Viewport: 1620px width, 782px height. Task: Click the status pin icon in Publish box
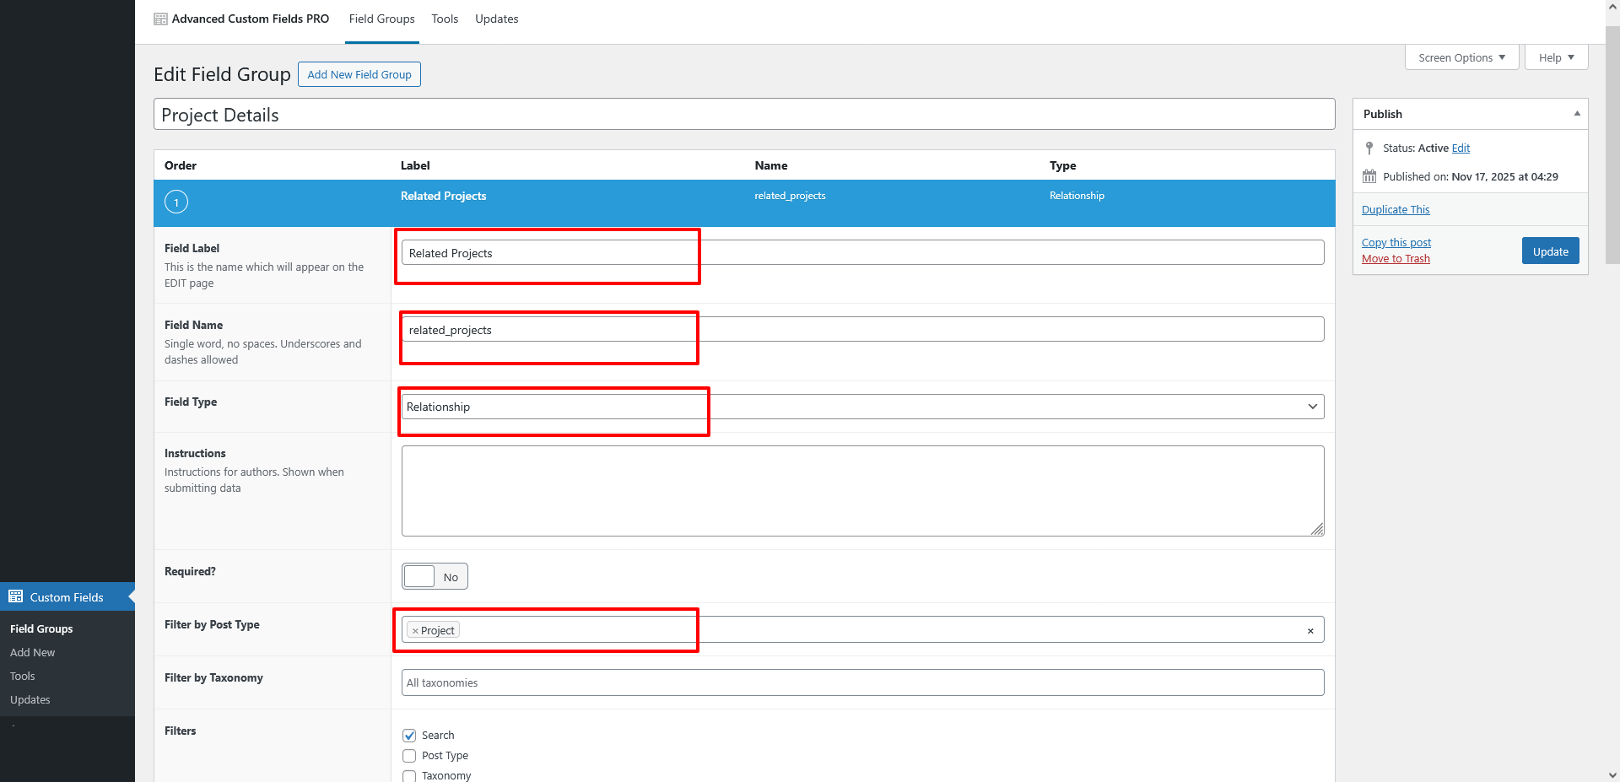pyautogui.click(x=1369, y=148)
